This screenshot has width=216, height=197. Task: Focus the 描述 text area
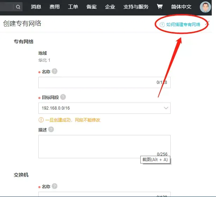(x=104, y=147)
